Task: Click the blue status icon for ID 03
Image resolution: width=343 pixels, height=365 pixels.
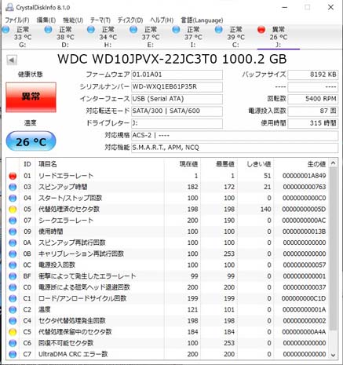Action: 13,187
